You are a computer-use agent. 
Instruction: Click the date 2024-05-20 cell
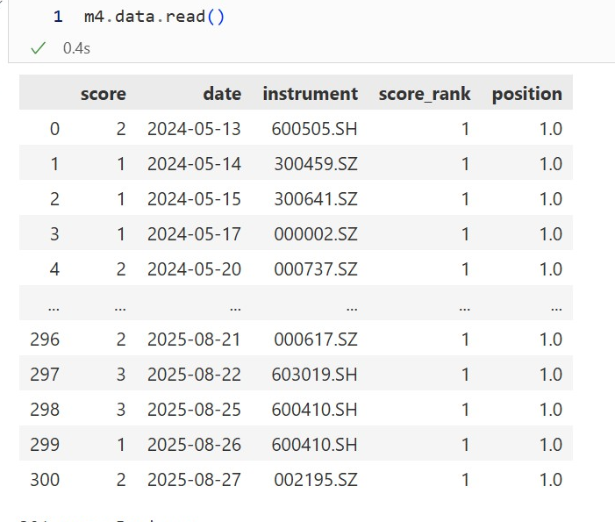194,269
